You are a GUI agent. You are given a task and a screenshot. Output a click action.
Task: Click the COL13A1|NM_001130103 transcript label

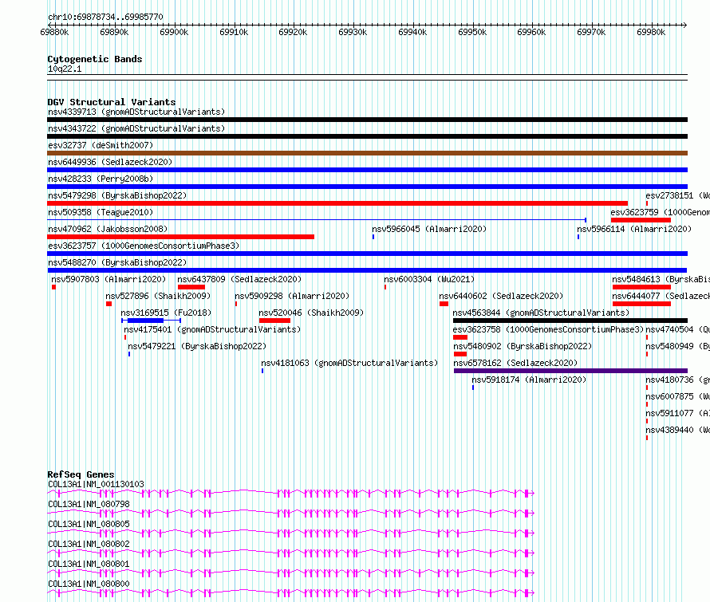tap(96, 484)
